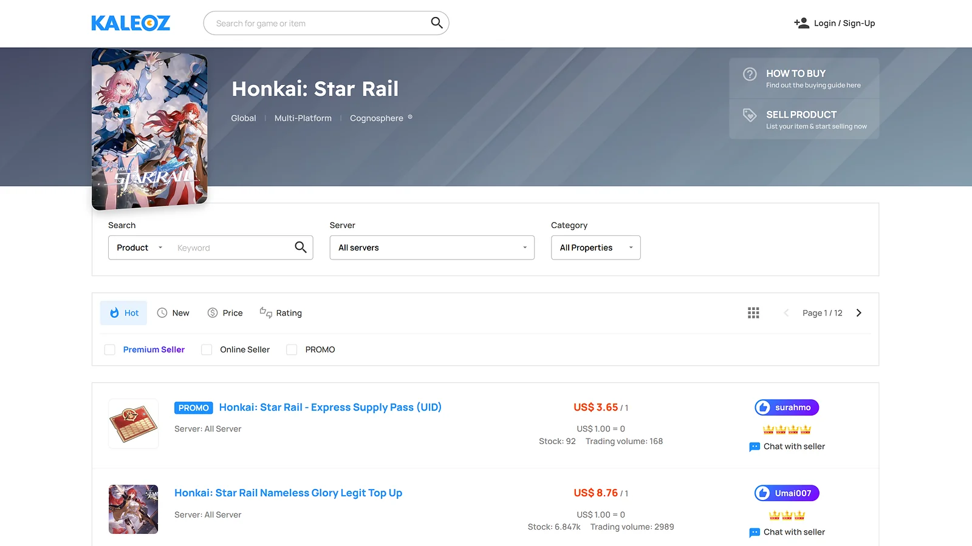Viewport: 972px width, 546px height.
Task: Open the All Properties category dropdown
Action: [x=596, y=248]
